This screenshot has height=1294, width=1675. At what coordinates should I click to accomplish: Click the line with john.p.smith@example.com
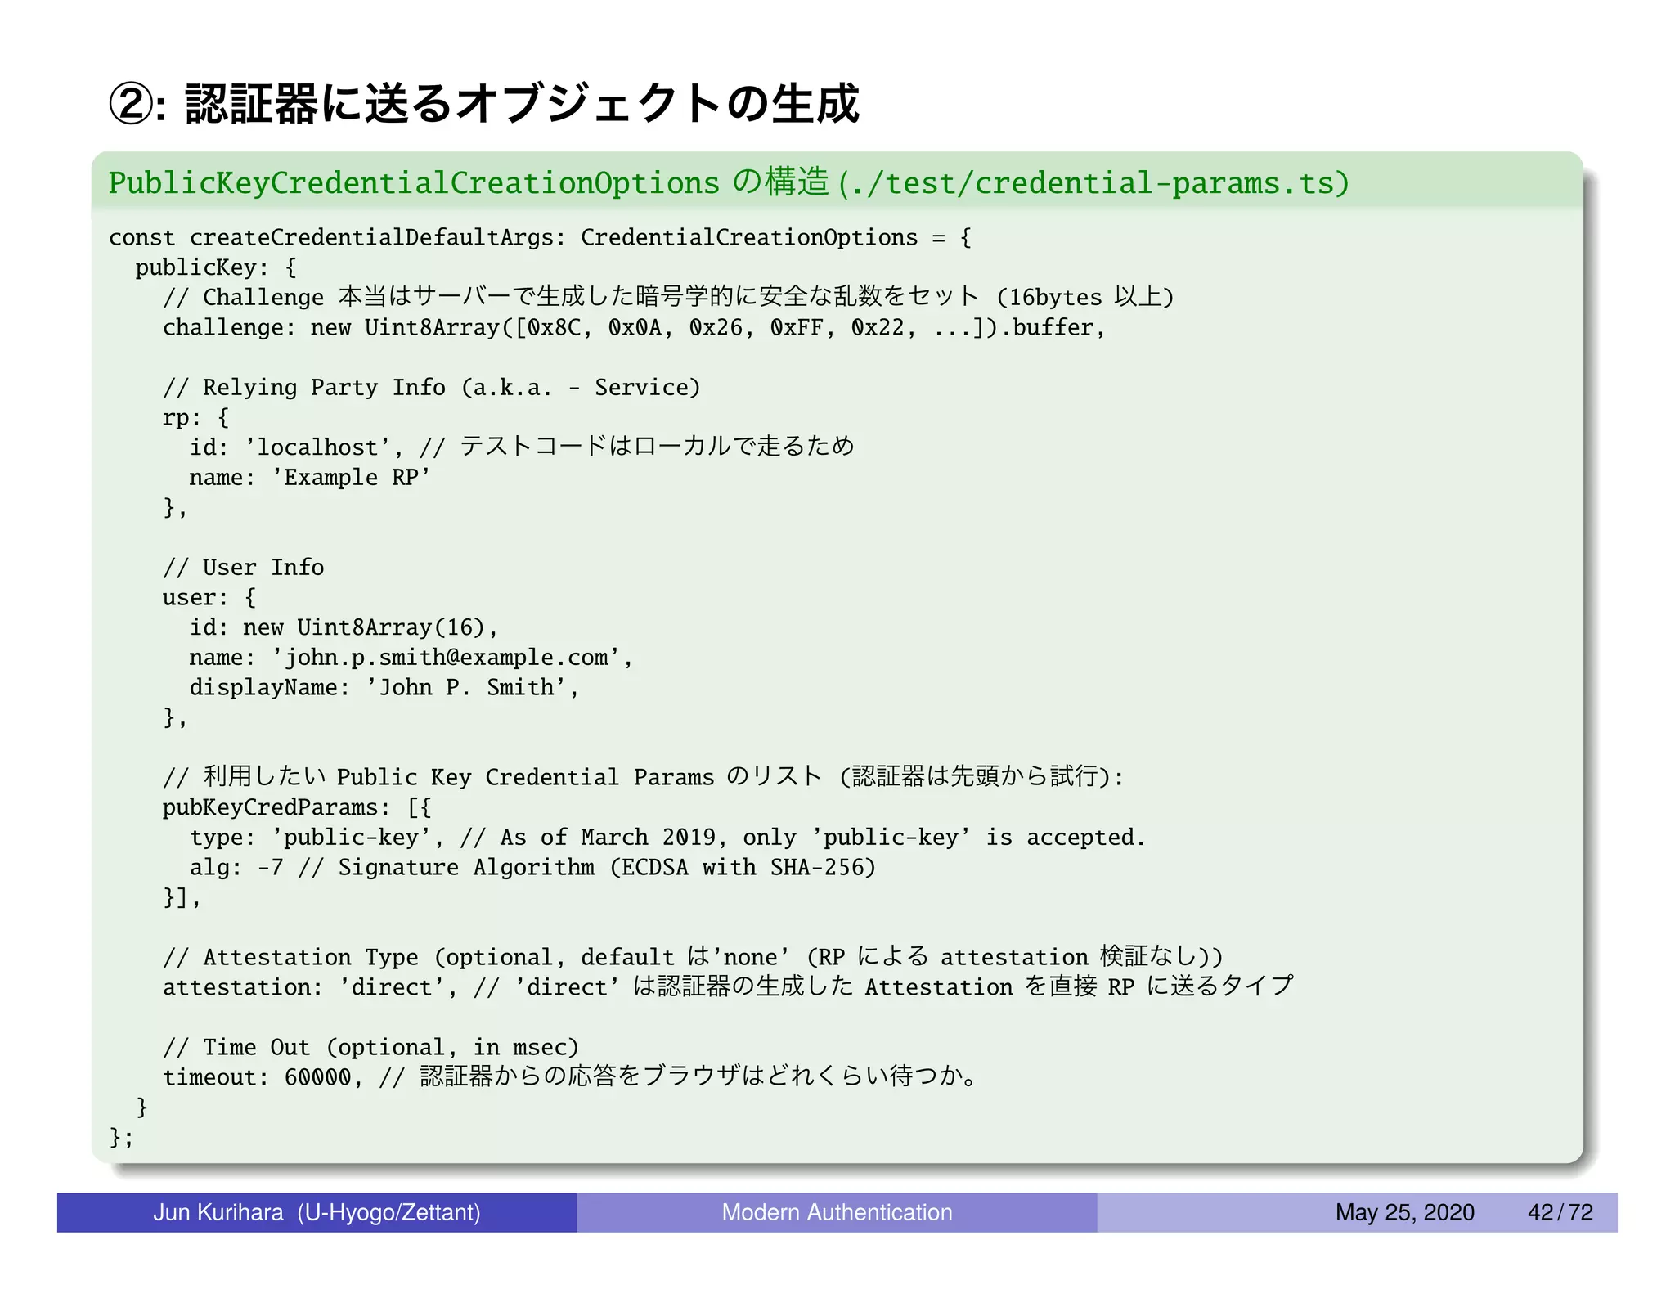(411, 658)
